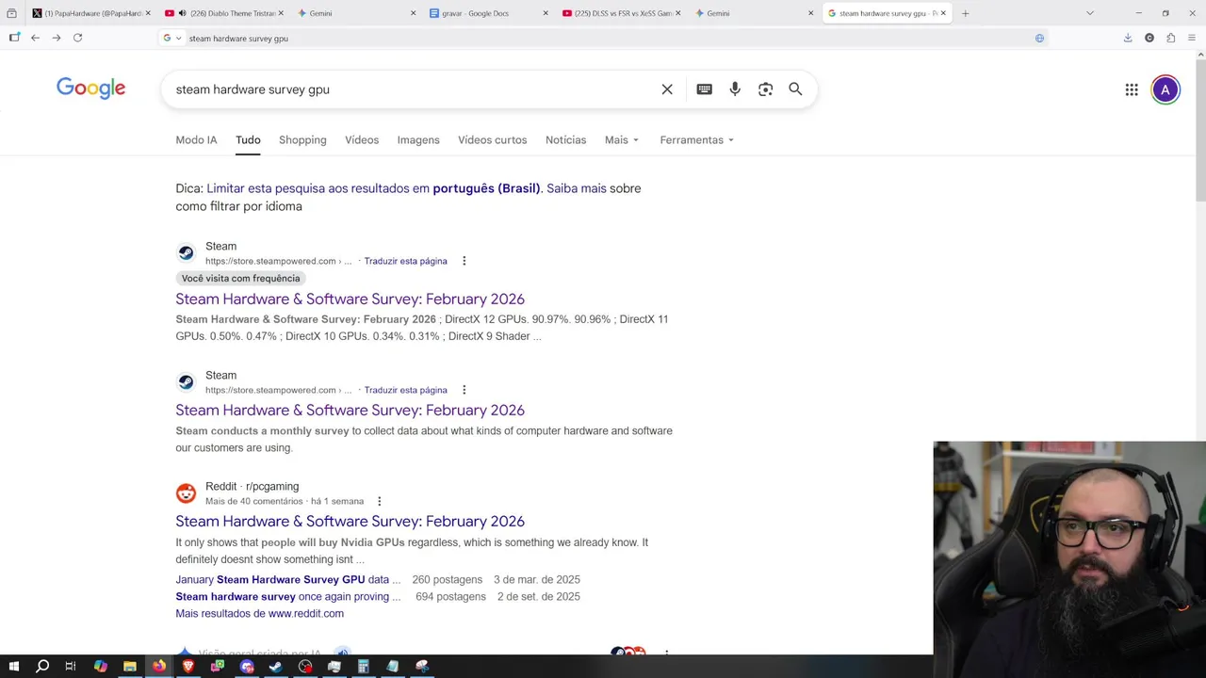
Task: Click the translate page icon in address bar
Action: pyautogui.click(x=1039, y=38)
